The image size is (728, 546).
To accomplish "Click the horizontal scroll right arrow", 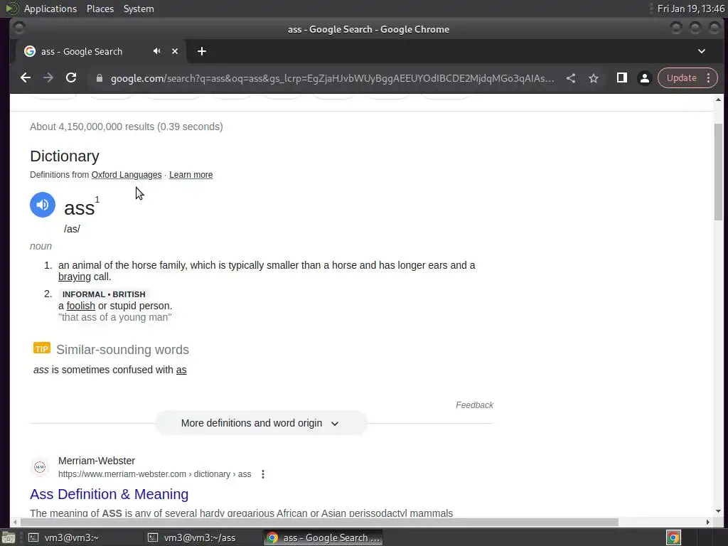I will click(707, 523).
